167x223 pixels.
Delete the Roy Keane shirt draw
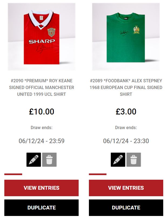(49, 160)
